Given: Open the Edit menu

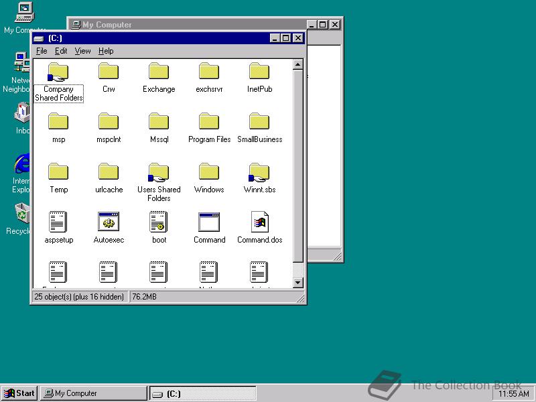Looking at the screenshot, I should (61, 51).
